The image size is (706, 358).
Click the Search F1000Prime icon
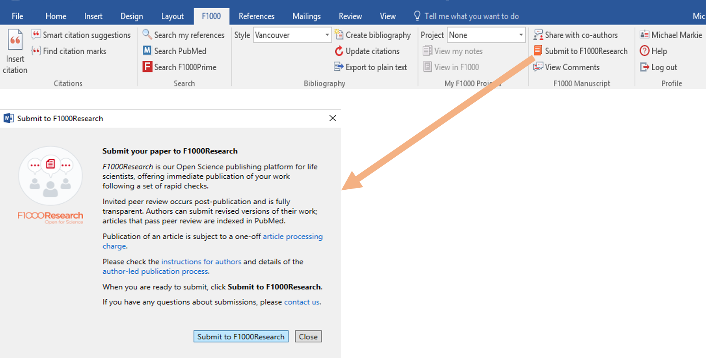(147, 67)
